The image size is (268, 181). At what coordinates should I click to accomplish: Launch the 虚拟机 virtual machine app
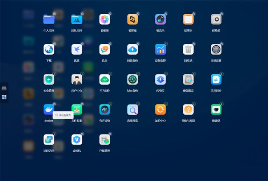pos(77,140)
